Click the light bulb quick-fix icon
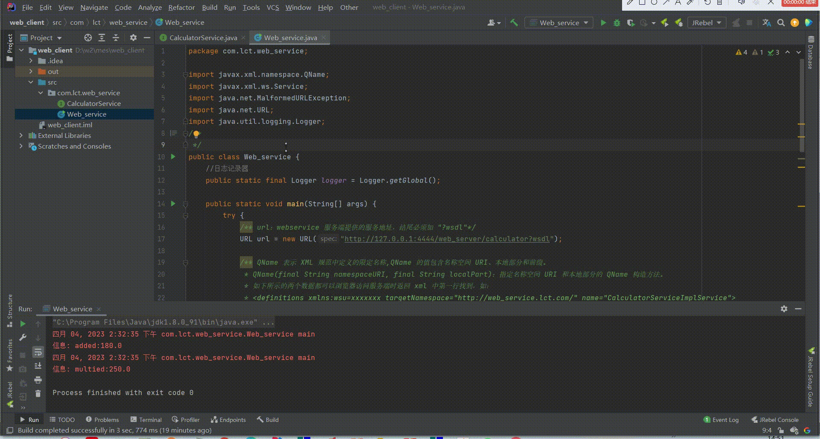Image resolution: width=820 pixels, height=439 pixels. (196, 134)
